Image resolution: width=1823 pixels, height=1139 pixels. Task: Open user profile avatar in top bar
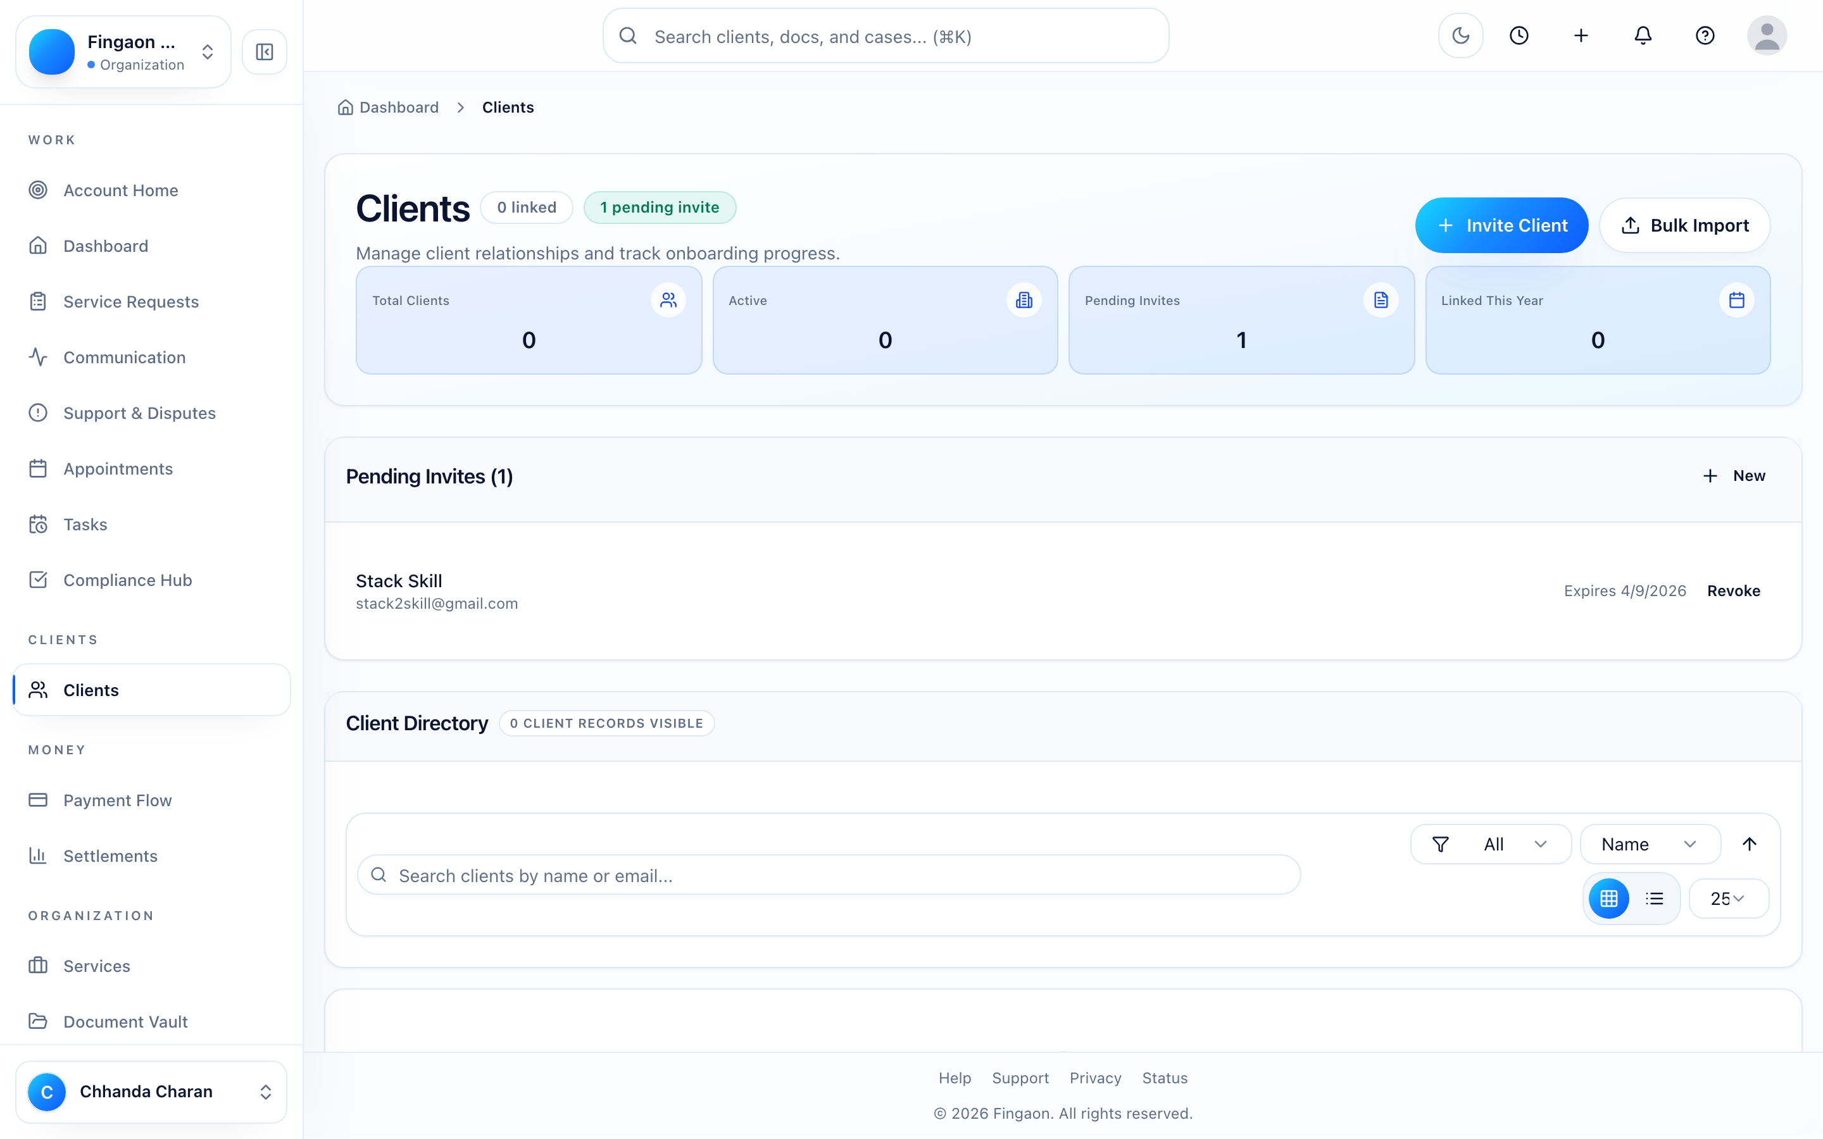pos(1767,35)
